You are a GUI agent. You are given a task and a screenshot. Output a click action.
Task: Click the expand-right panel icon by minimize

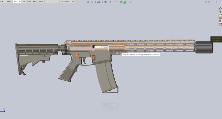tap(209, 2)
